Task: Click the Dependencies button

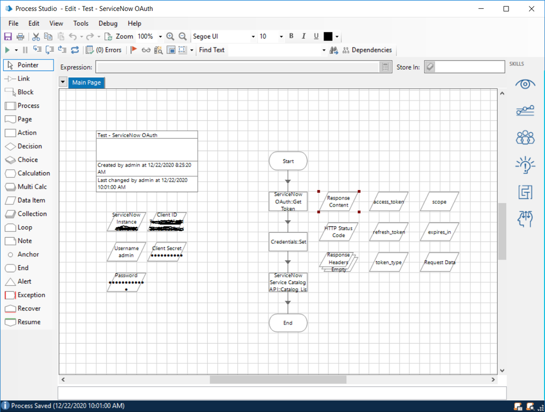Action: (367, 50)
